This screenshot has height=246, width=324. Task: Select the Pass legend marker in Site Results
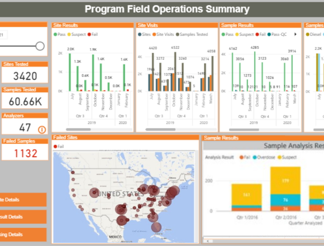click(55, 34)
